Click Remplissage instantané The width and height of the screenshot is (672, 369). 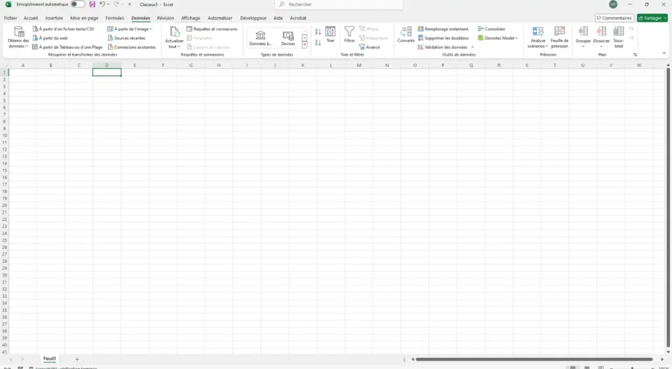click(x=443, y=29)
